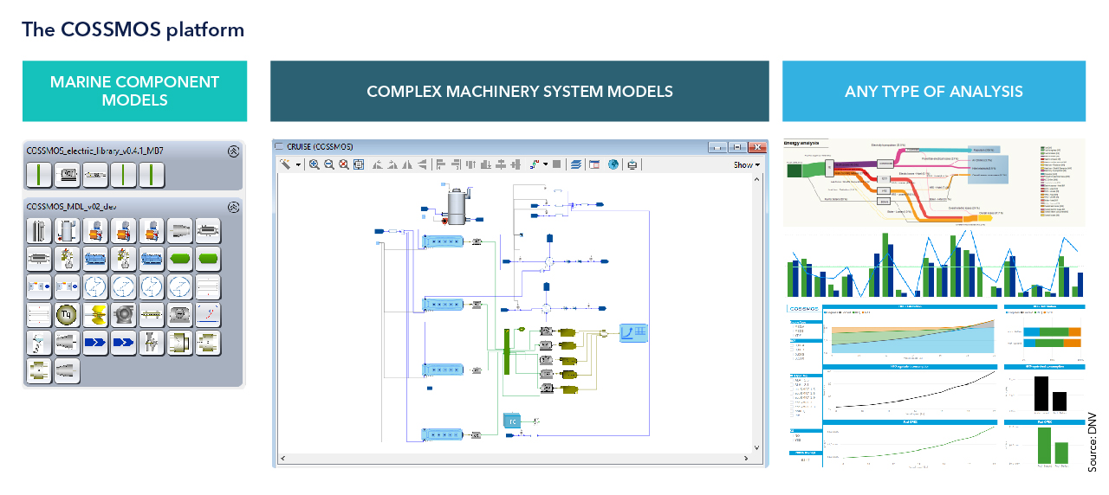Viewport: 1109px width, 495px height.
Task: Choose the blue double-arrow component icon
Action: [95, 344]
